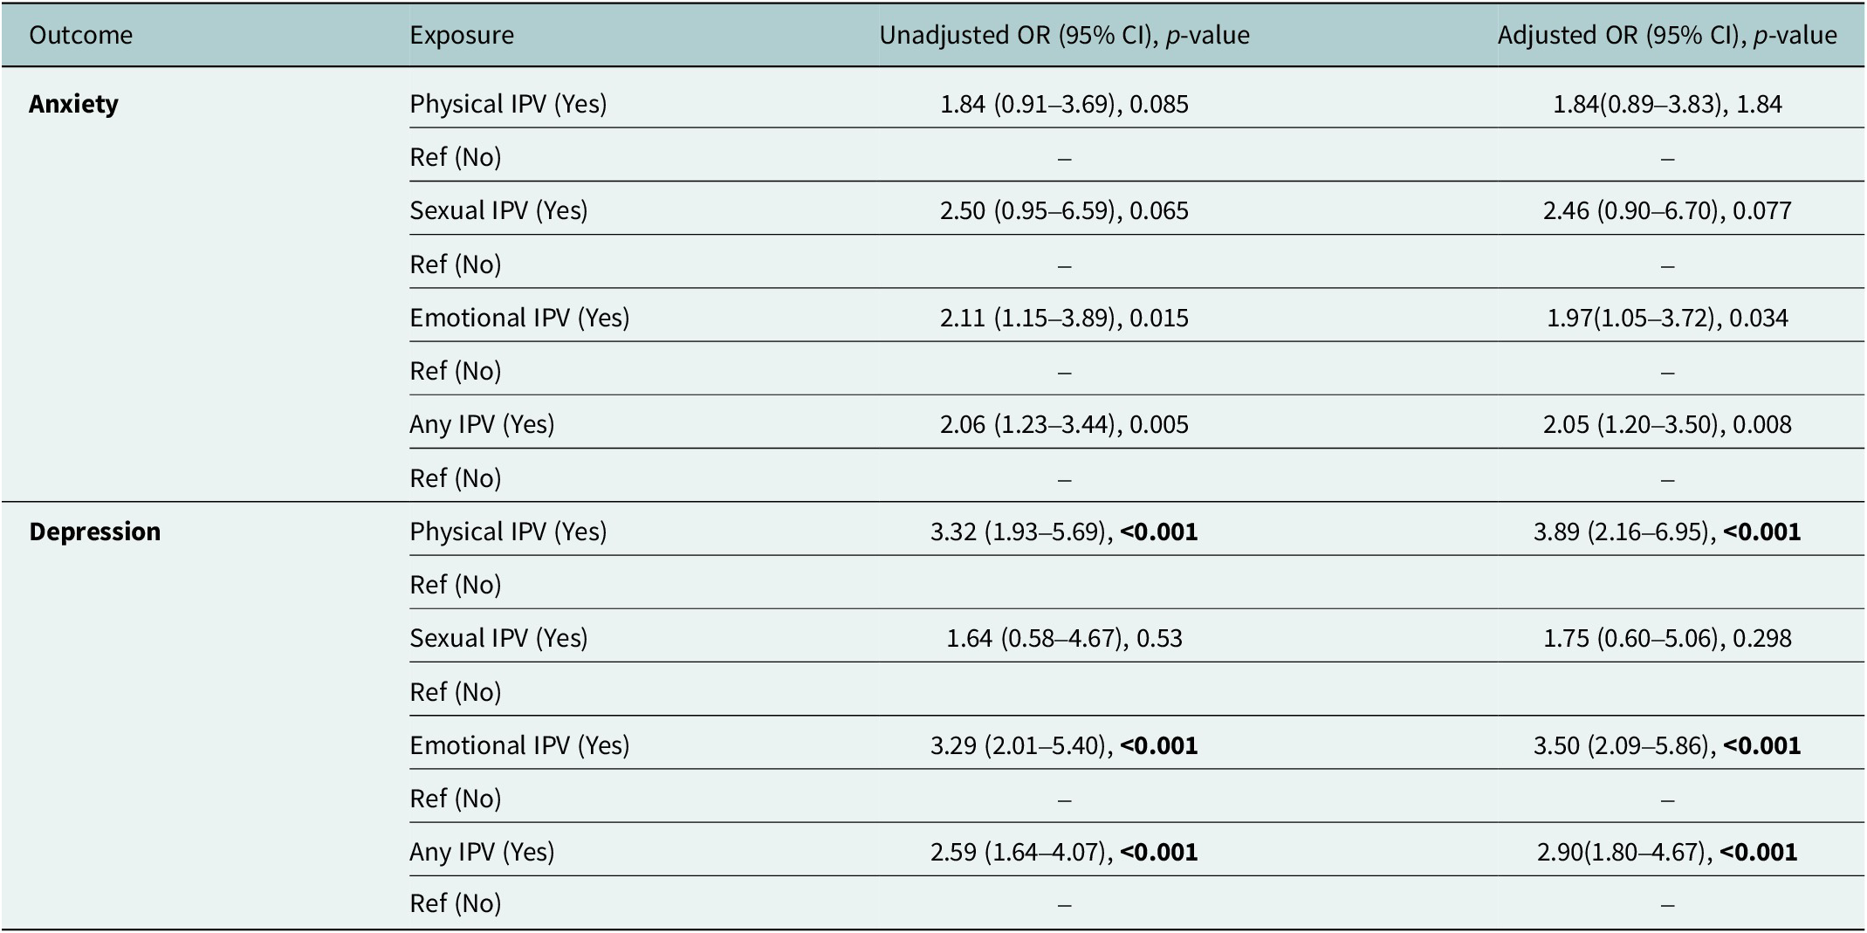Click unadjusted value 1.64 (0.58–4.67), 0.53
The width and height of the screenshot is (1867, 933).
click(1064, 638)
